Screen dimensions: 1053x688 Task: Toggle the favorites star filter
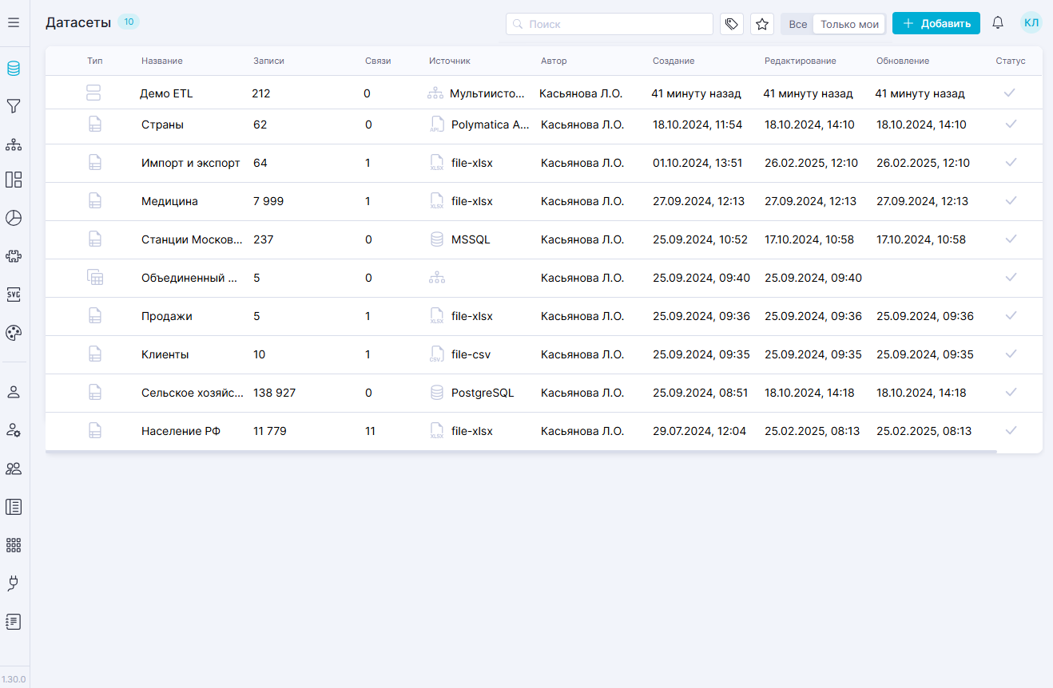tap(762, 24)
